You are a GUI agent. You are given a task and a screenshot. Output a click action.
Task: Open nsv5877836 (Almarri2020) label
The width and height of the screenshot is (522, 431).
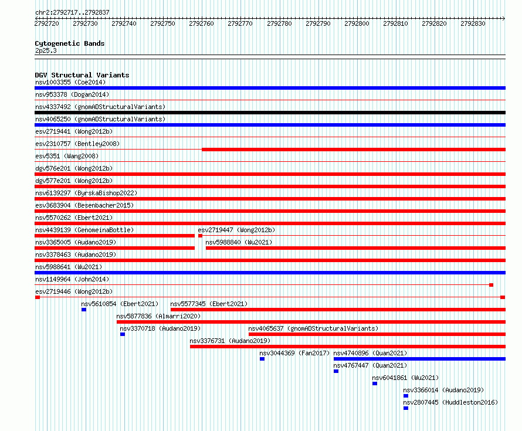(x=158, y=316)
